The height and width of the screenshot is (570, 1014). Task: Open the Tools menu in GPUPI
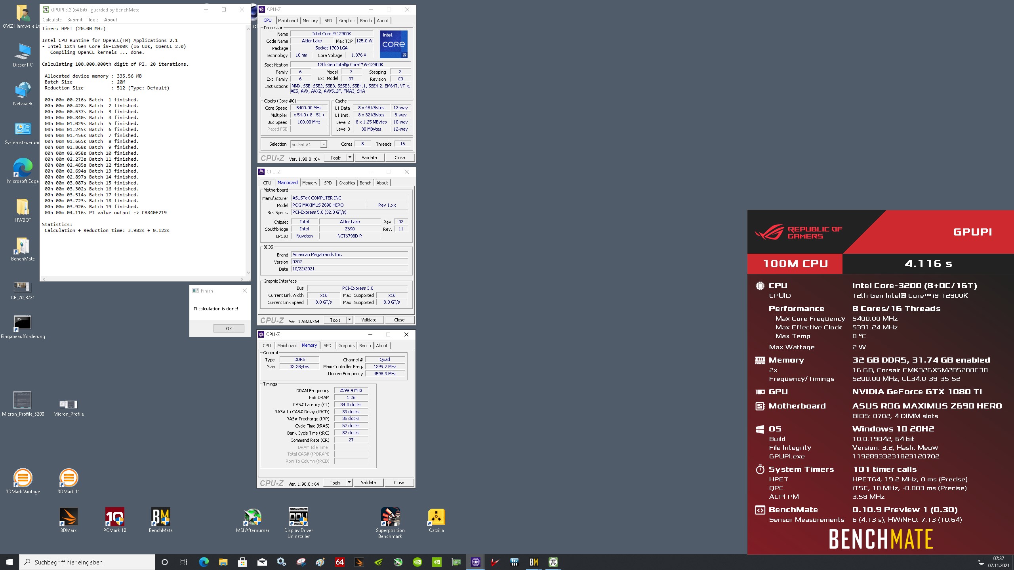coord(93,20)
